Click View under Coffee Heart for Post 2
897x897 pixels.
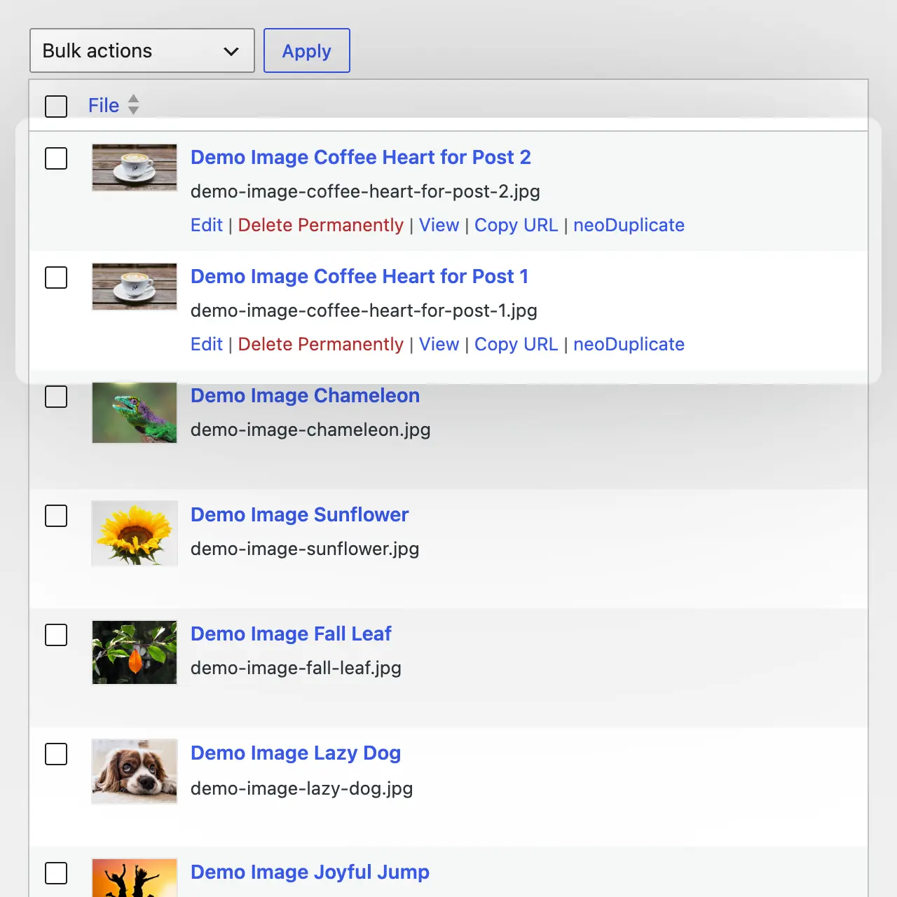[439, 225]
